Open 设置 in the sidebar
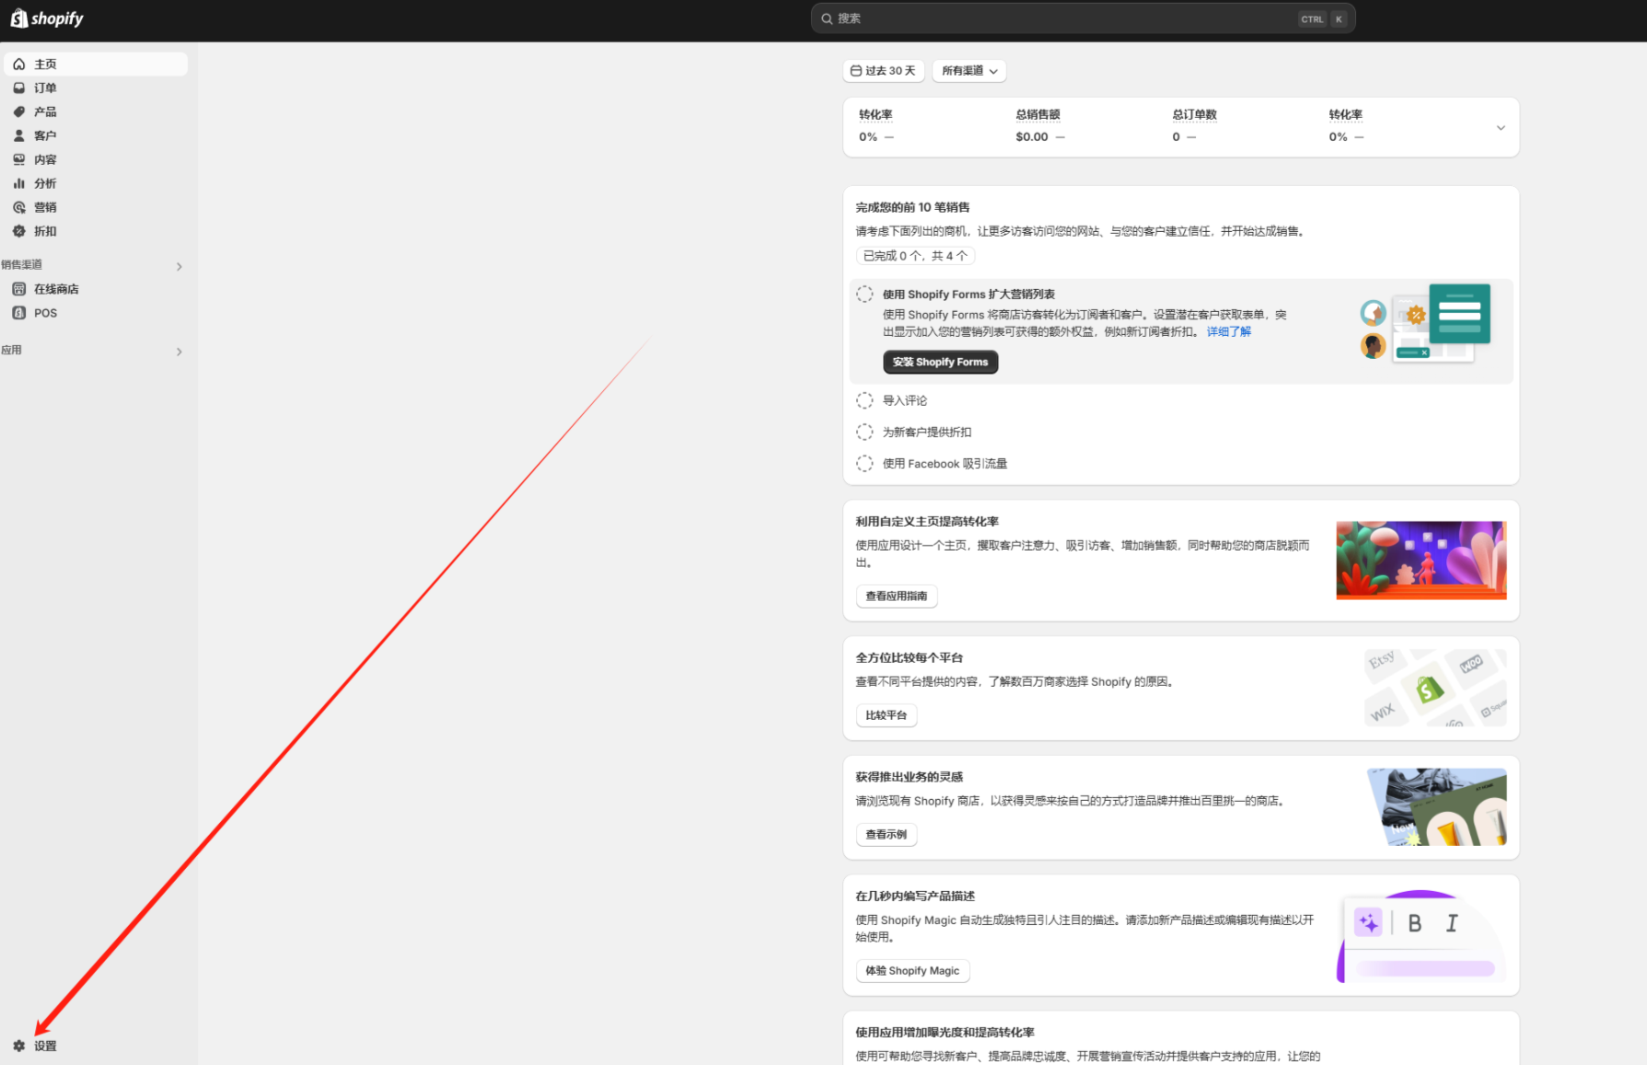Viewport: 1647px width, 1065px height. 96,1046
